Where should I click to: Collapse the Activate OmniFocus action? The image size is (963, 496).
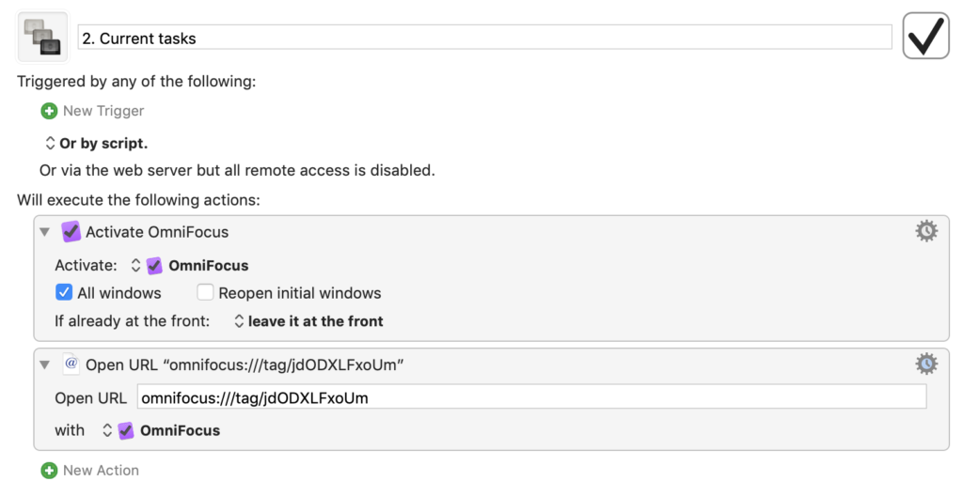(44, 232)
